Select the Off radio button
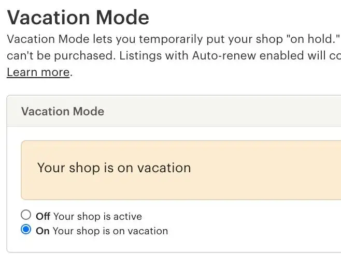This screenshot has width=341, height=255. 26,215
